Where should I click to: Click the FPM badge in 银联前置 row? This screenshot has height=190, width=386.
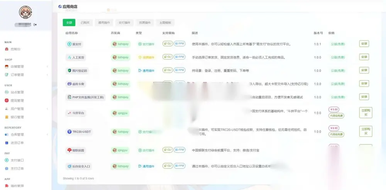coord(179,150)
